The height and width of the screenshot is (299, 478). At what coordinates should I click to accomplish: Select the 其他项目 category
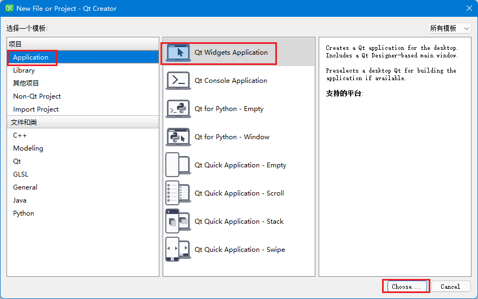[83, 83]
